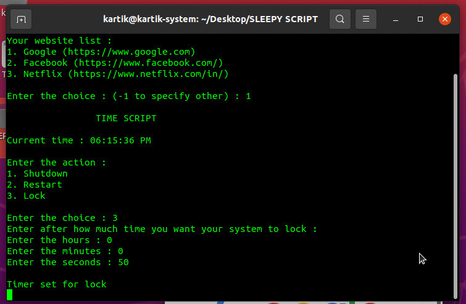The height and width of the screenshot is (304, 466).
Task: Click the 'Enter the seconds : 50' line
Action: point(68,262)
